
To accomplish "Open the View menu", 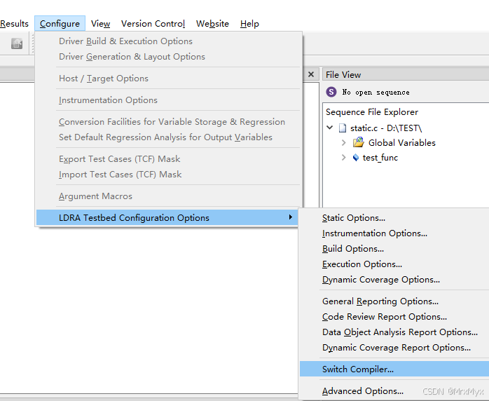I will click(x=100, y=24).
